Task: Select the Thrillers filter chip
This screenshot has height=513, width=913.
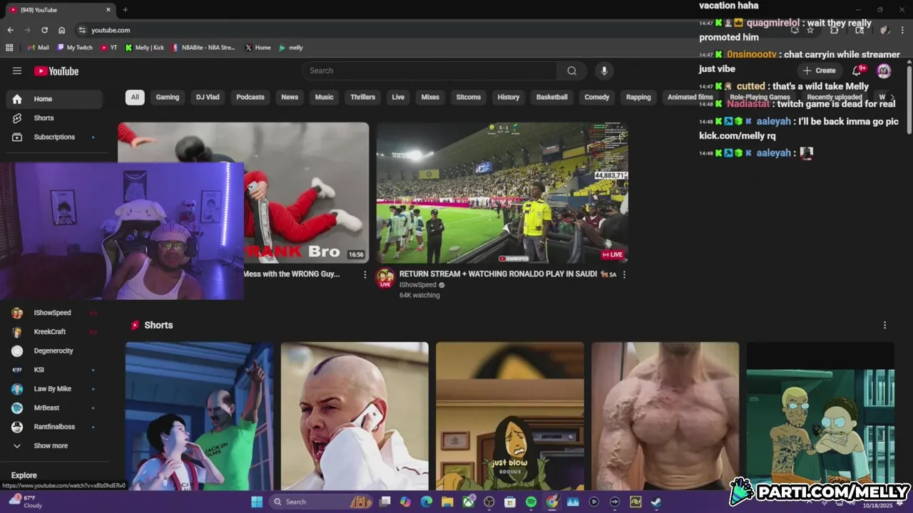Action: [x=363, y=97]
